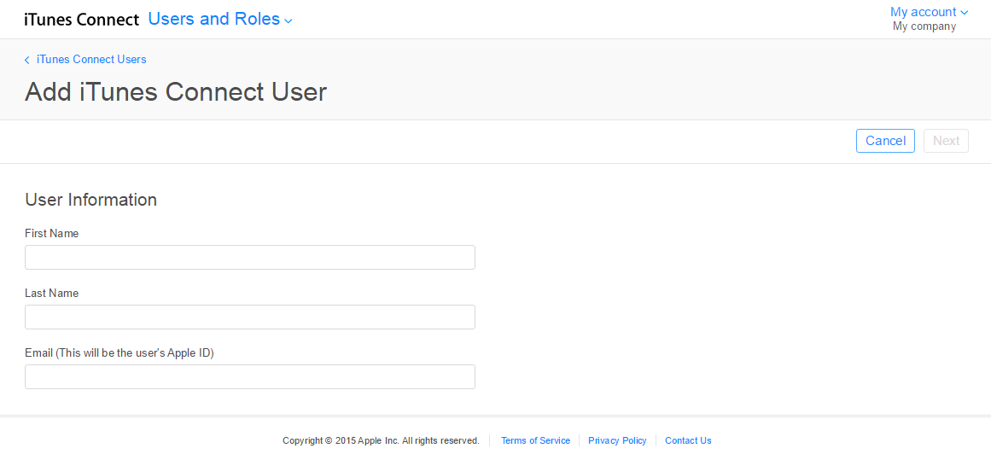Screen dimensions: 991x460
Task: Click the My company text
Action: point(924,26)
